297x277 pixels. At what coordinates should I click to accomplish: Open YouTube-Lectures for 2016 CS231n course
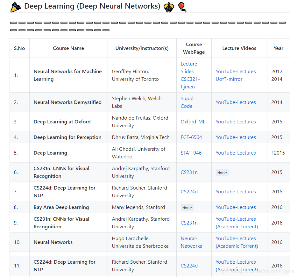(x=236, y=219)
